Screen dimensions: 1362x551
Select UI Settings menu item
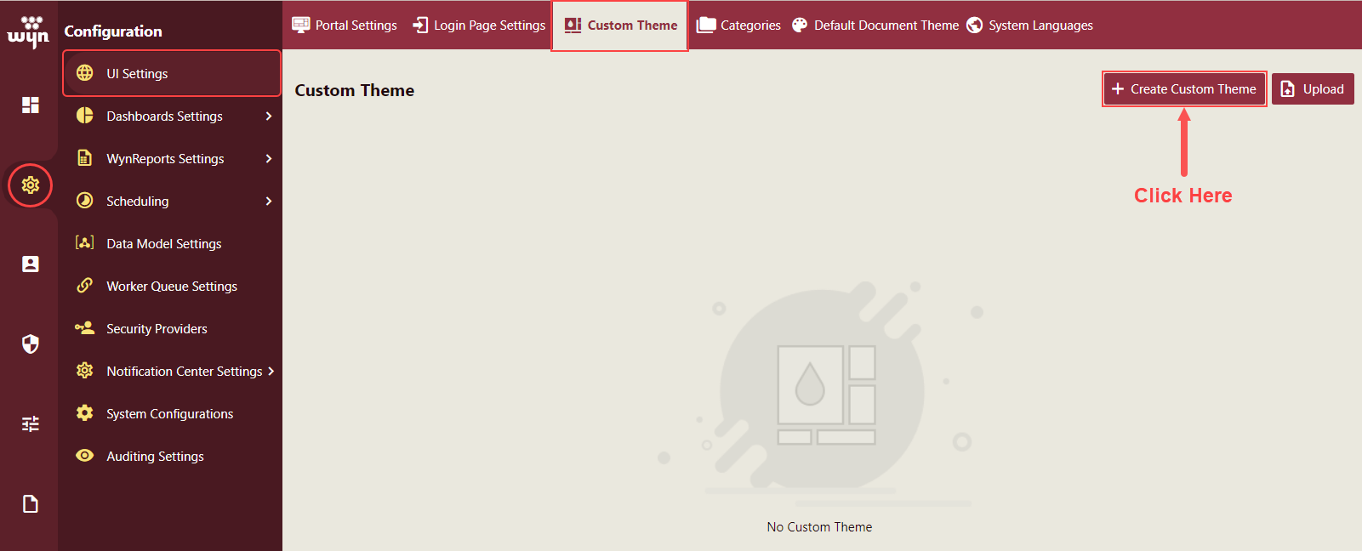172,73
